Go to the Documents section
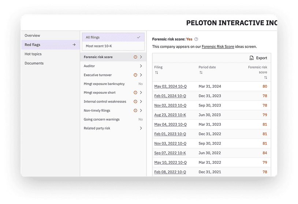Viewport: 298px width, 204px height. [x=34, y=63]
